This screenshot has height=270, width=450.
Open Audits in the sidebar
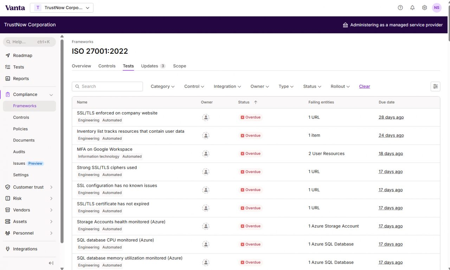[19, 152]
